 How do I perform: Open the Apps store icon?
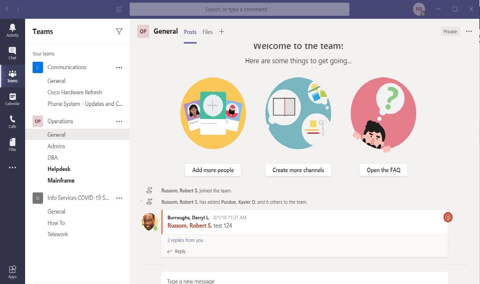pyautogui.click(x=12, y=272)
